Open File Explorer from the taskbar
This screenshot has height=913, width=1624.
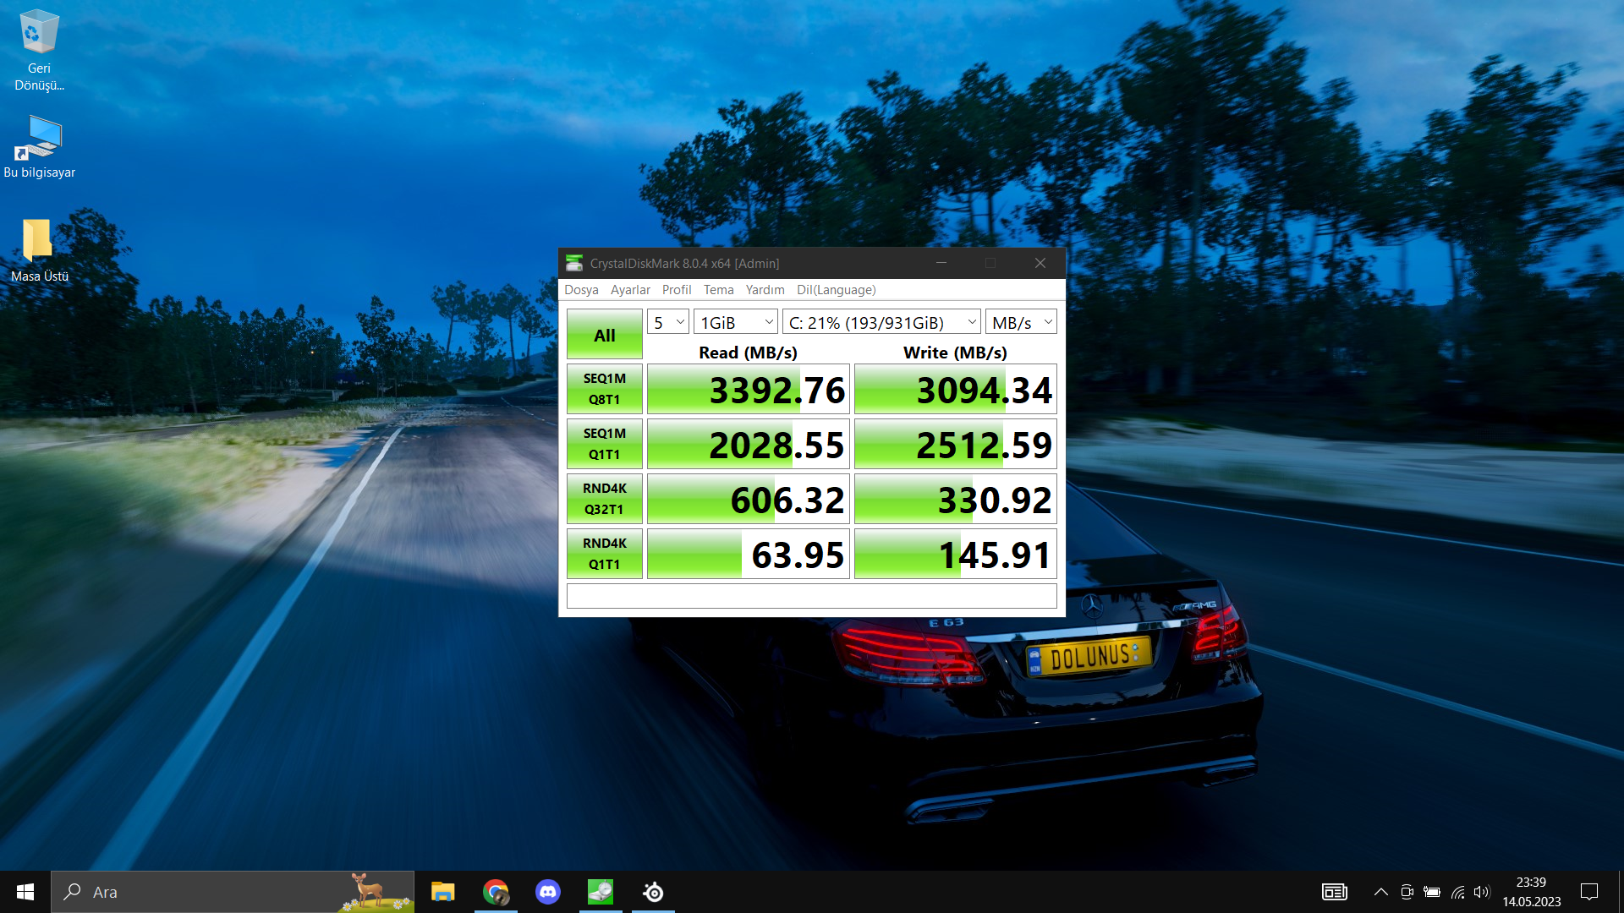[442, 892]
